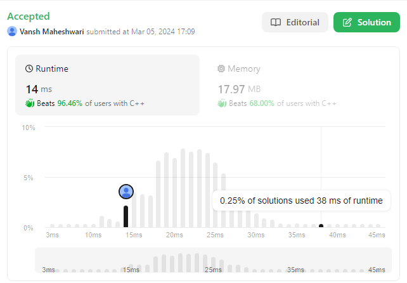Click the clapping hands icon under Memory

coord(221,103)
